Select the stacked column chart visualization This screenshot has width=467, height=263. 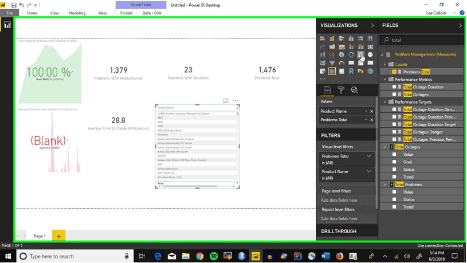click(x=332, y=38)
